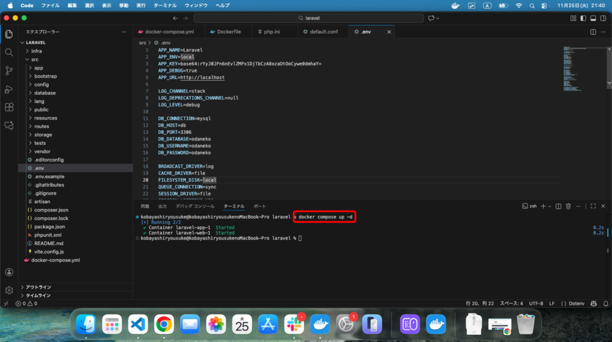Image resolution: width=612 pixels, height=342 pixels.
Task: Open the new terminal profile dropdown
Action: point(549,206)
